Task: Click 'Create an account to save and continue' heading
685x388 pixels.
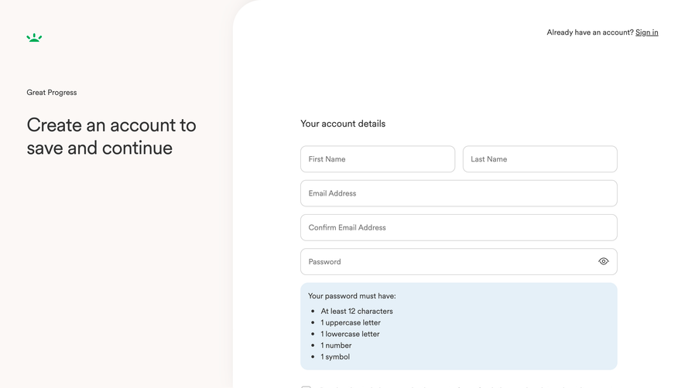Action: coord(111,137)
